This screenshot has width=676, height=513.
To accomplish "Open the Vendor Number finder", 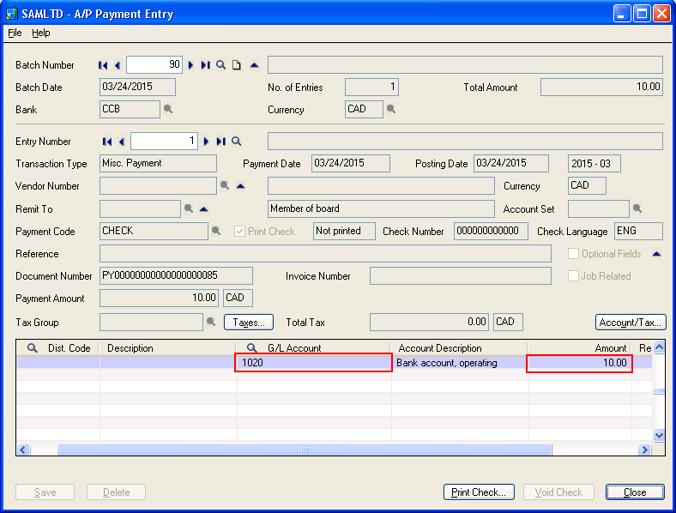I will (224, 185).
